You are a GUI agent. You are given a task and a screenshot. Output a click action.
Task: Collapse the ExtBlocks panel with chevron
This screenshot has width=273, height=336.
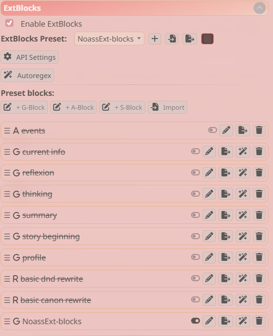260,8
